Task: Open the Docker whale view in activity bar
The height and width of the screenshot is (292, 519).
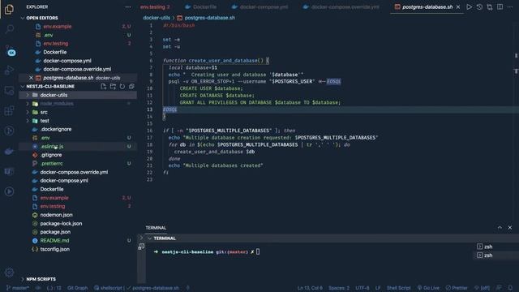Action: [9, 152]
